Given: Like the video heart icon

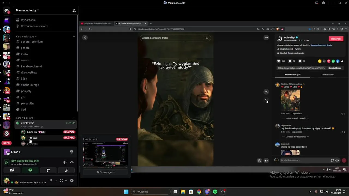Looking at the screenshot, I should (x=279, y=61).
